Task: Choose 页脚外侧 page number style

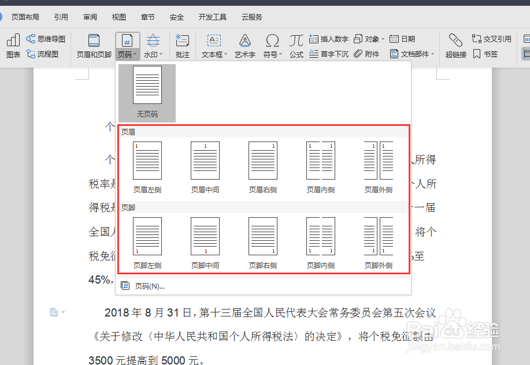Action: click(378, 243)
